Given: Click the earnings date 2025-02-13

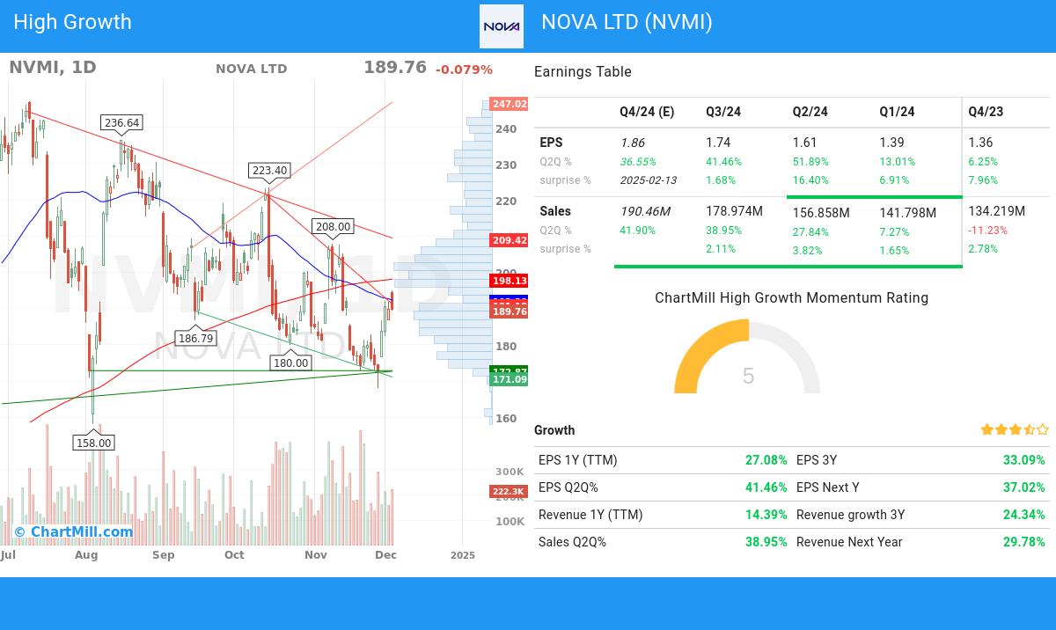Looking at the screenshot, I should [x=649, y=180].
